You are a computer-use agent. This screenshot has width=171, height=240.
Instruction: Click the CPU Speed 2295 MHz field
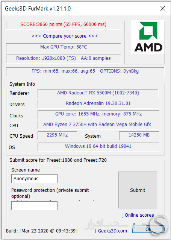pos(57,136)
